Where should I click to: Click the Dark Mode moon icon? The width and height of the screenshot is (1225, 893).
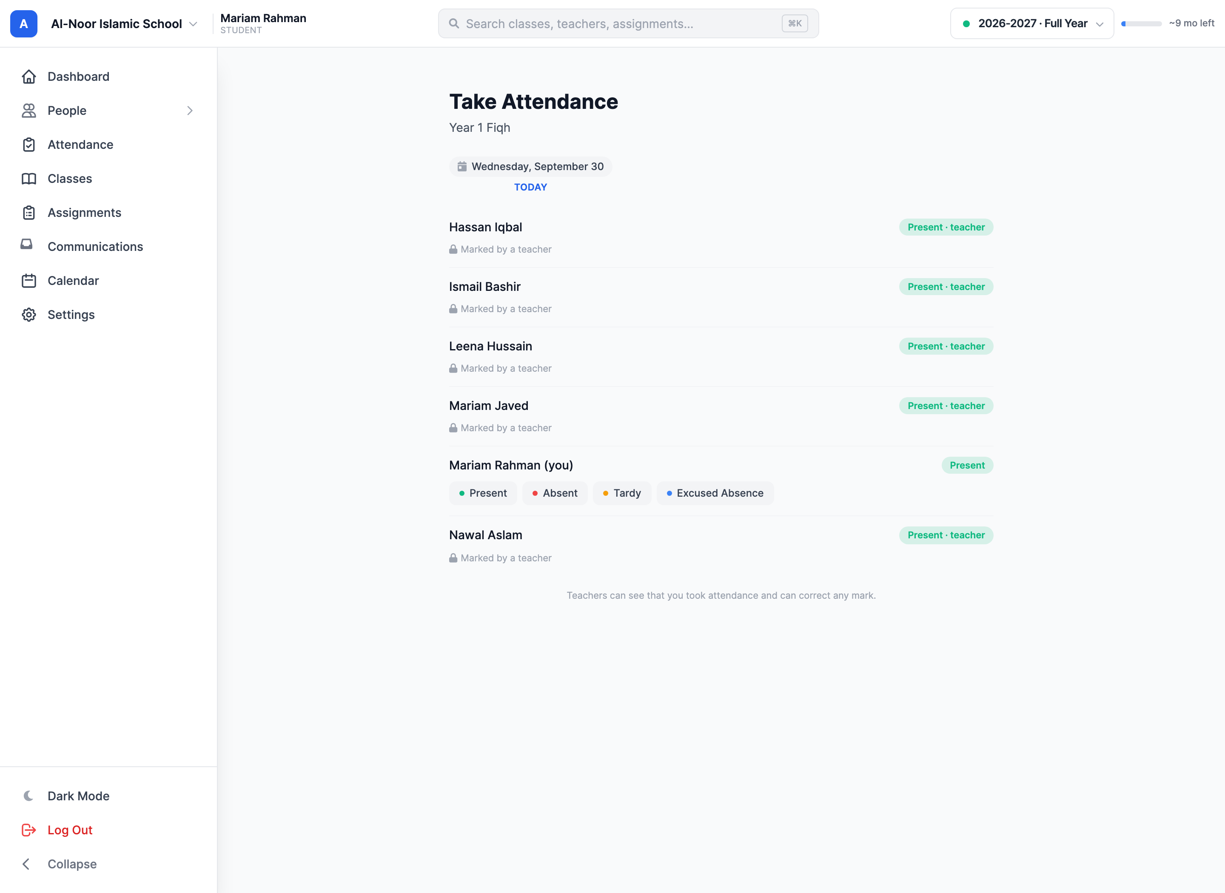(x=28, y=796)
